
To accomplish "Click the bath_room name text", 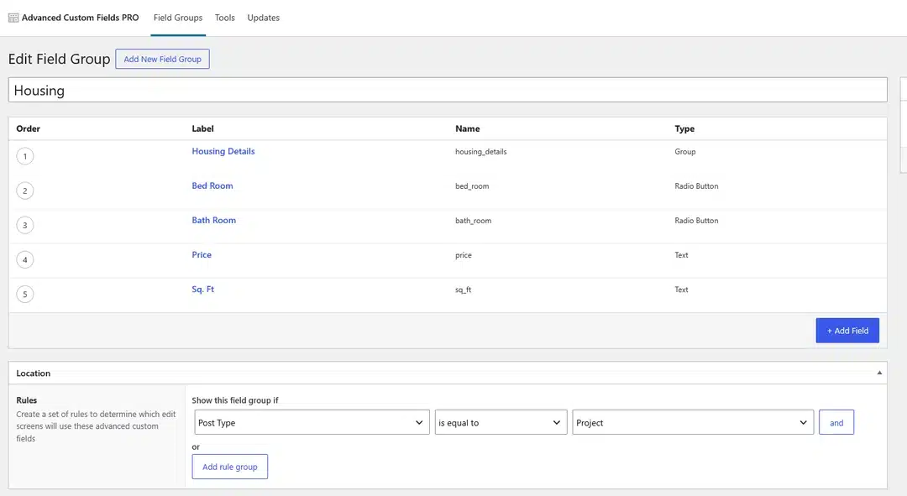I will [x=473, y=221].
